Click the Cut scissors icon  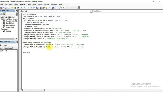(x=9, y=8)
